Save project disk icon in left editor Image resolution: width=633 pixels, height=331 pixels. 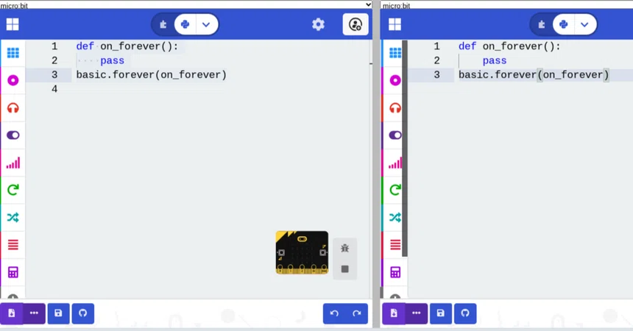(x=59, y=313)
